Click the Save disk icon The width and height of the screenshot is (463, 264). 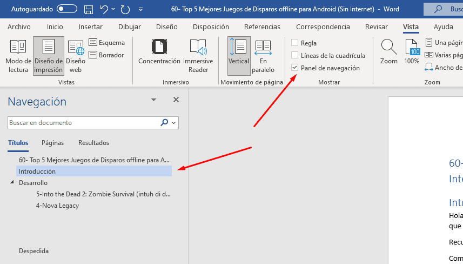tap(89, 9)
